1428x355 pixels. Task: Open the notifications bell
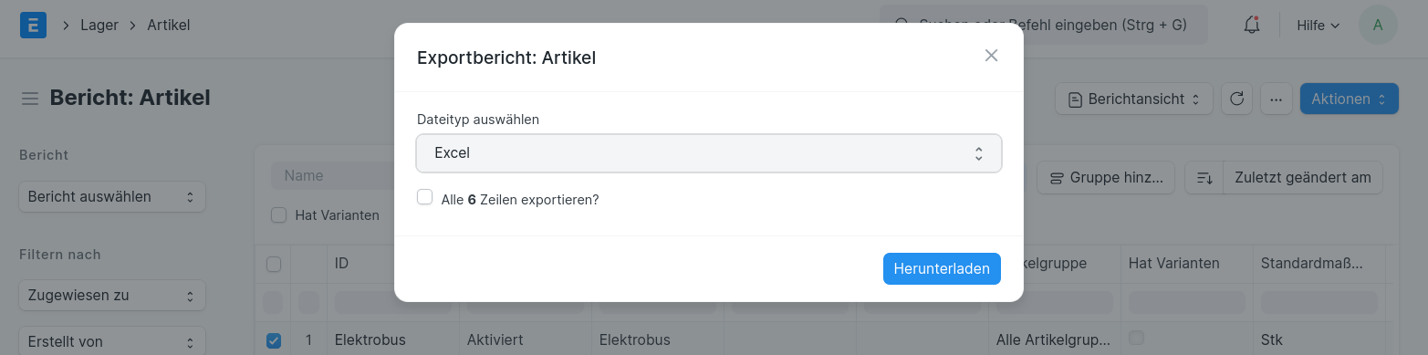(1252, 26)
